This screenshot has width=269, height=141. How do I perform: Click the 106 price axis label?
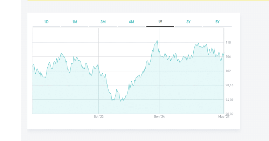228,57
